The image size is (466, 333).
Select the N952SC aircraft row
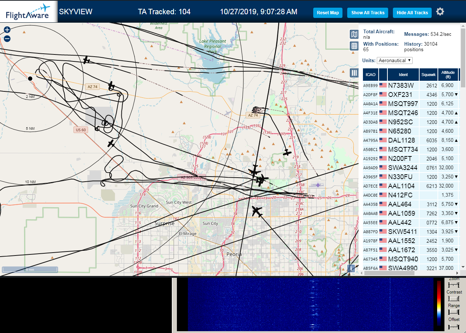click(x=412, y=122)
